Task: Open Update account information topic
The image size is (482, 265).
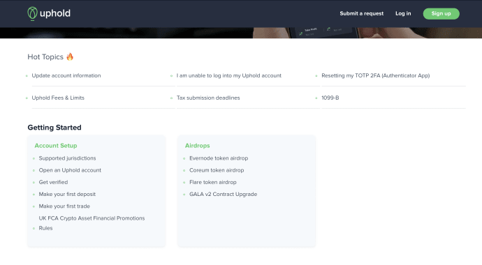Action: click(x=66, y=75)
